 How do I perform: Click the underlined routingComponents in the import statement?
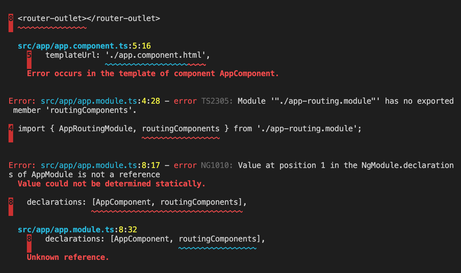pyautogui.click(x=180, y=128)
